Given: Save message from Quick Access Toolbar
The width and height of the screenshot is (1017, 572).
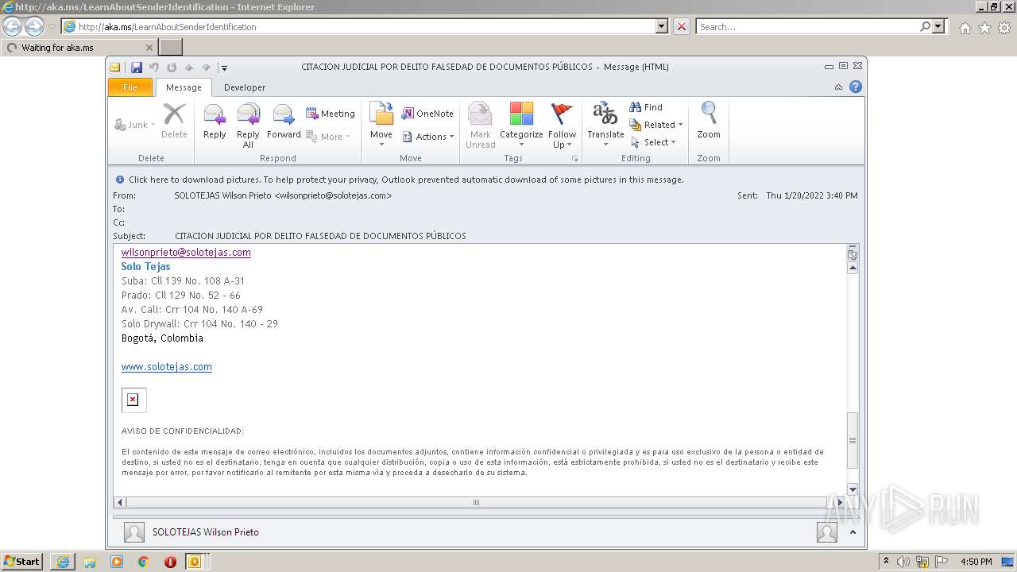Looking at the screenshot, I should [137, 68].
